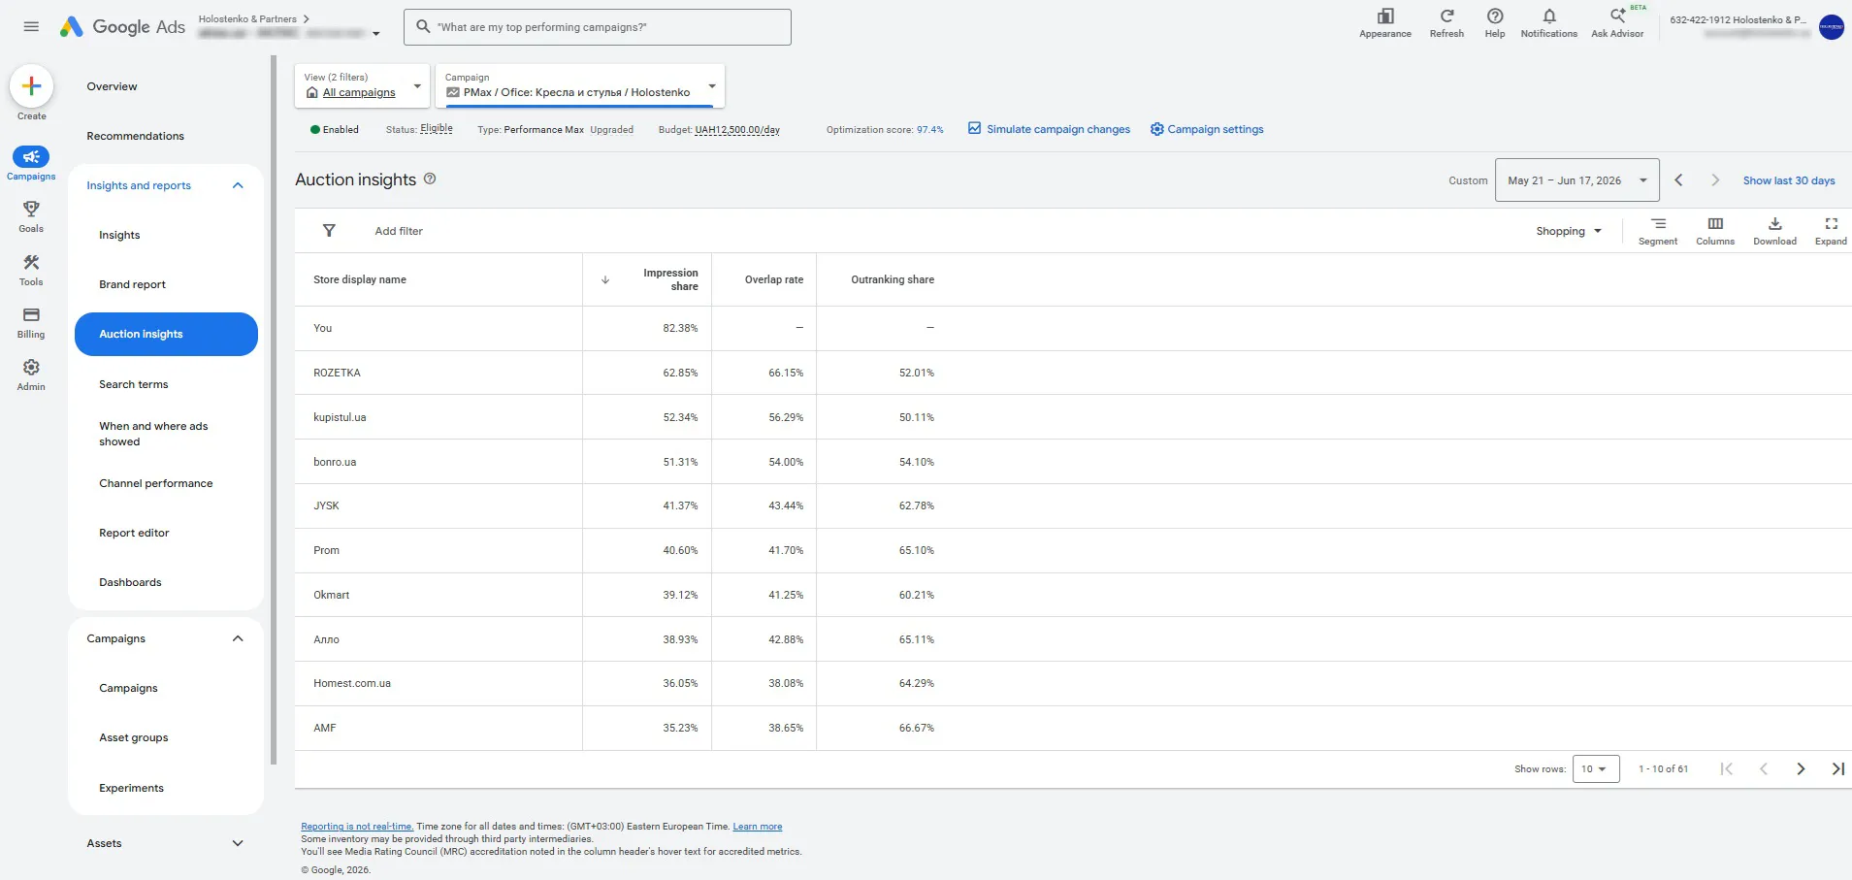Open the Dashboards page
This screenshot has height=880, width=1852.
tap(130, 582)
